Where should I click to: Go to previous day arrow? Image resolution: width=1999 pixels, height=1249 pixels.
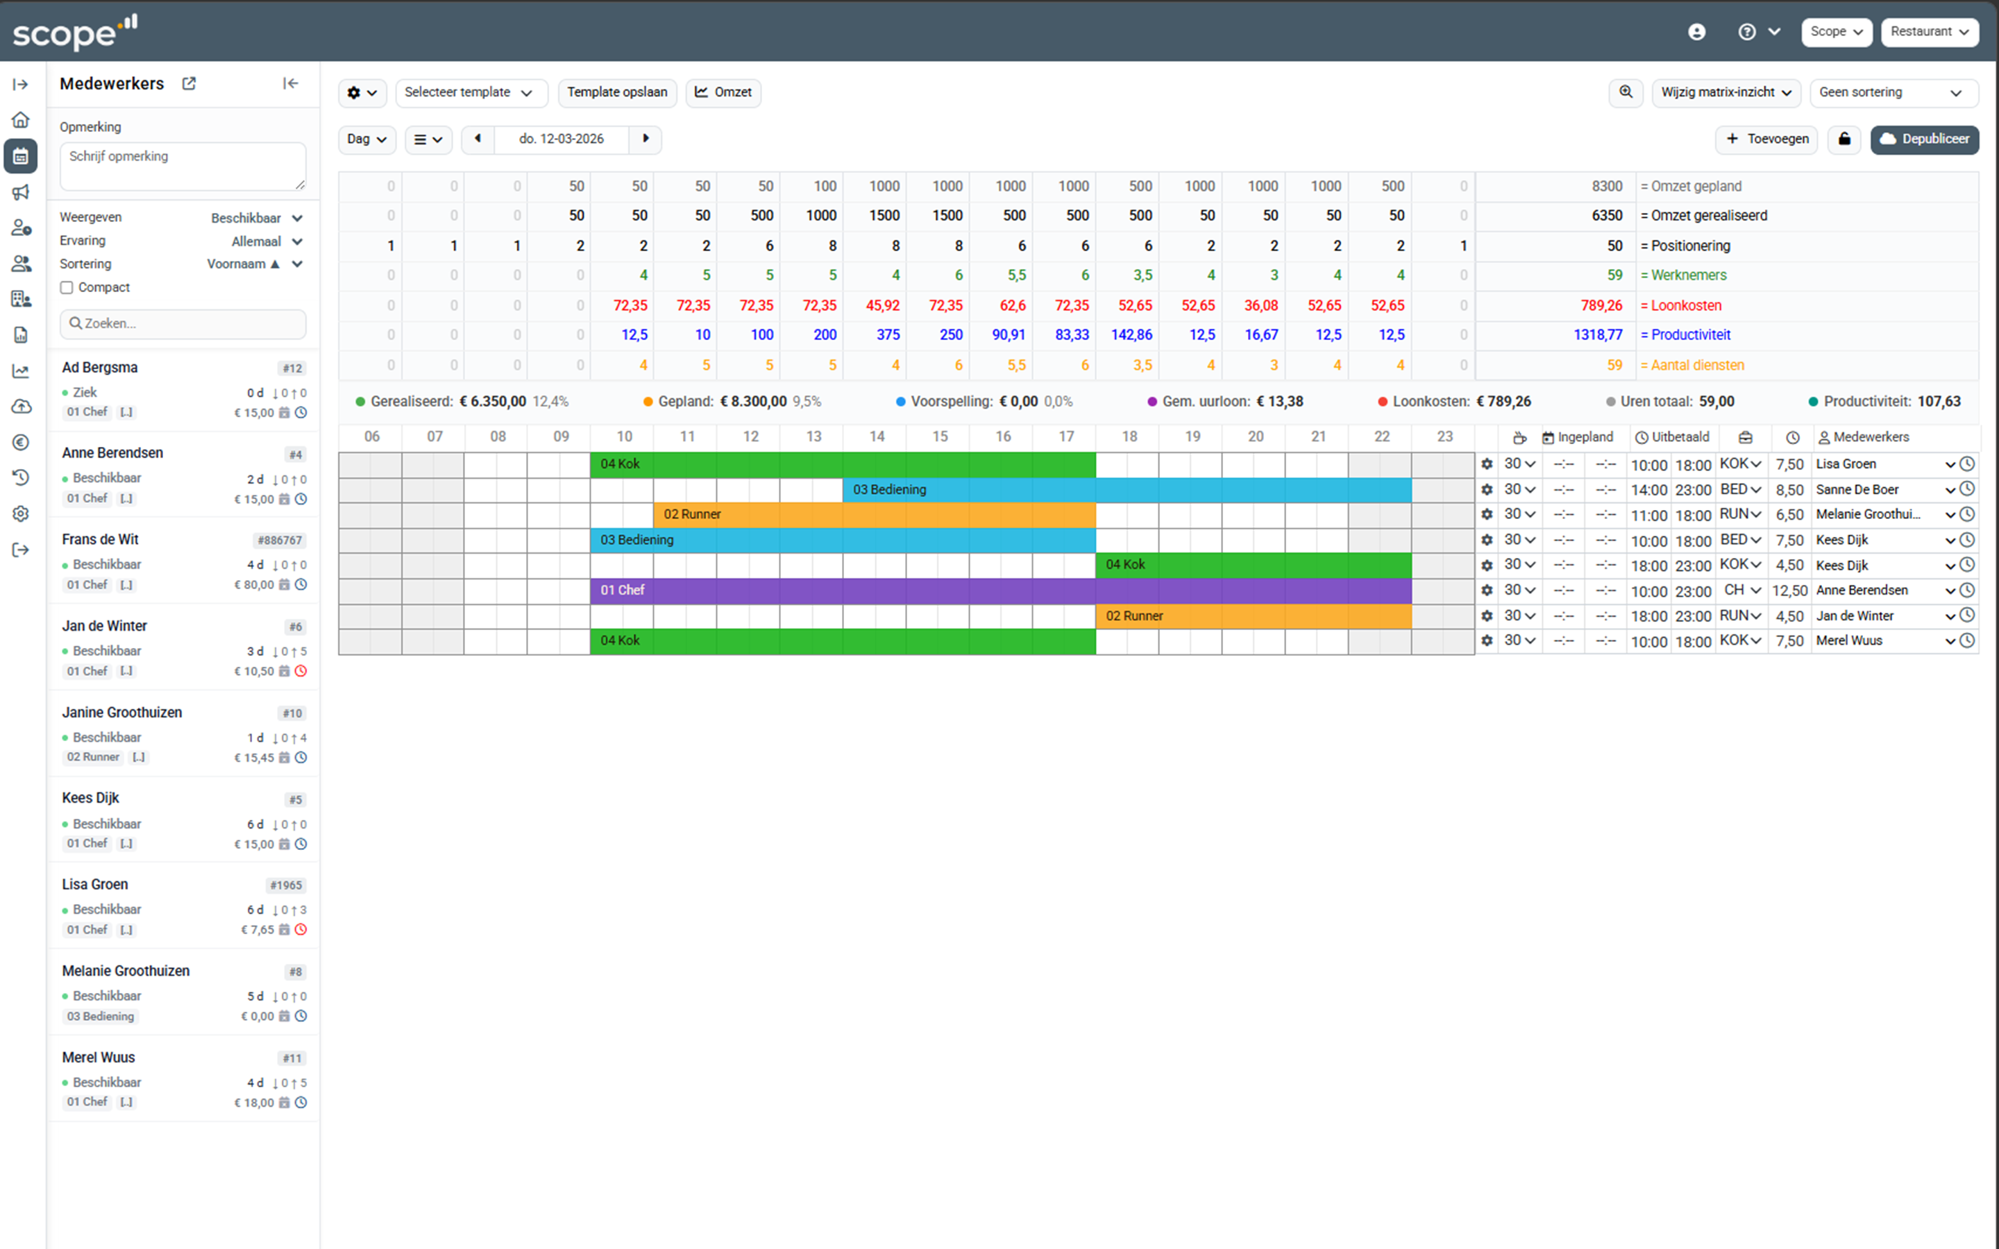pyautogui.click(x=478, y=139)
